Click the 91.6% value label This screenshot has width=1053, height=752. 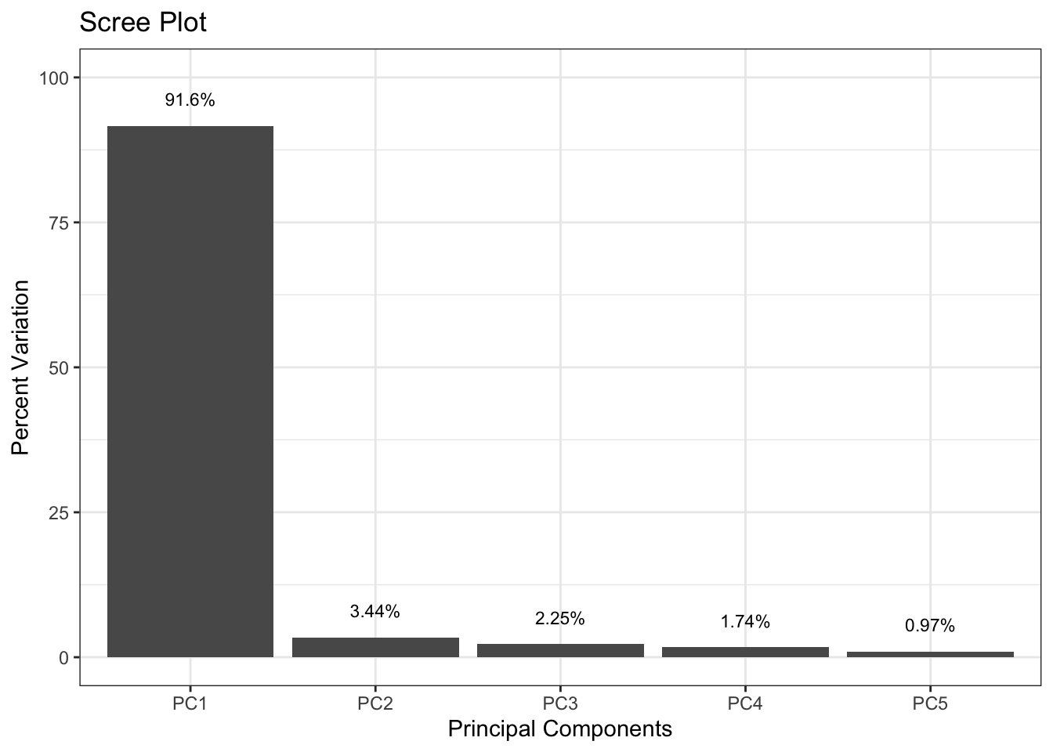pyautogui.click(x=190, y=100)
